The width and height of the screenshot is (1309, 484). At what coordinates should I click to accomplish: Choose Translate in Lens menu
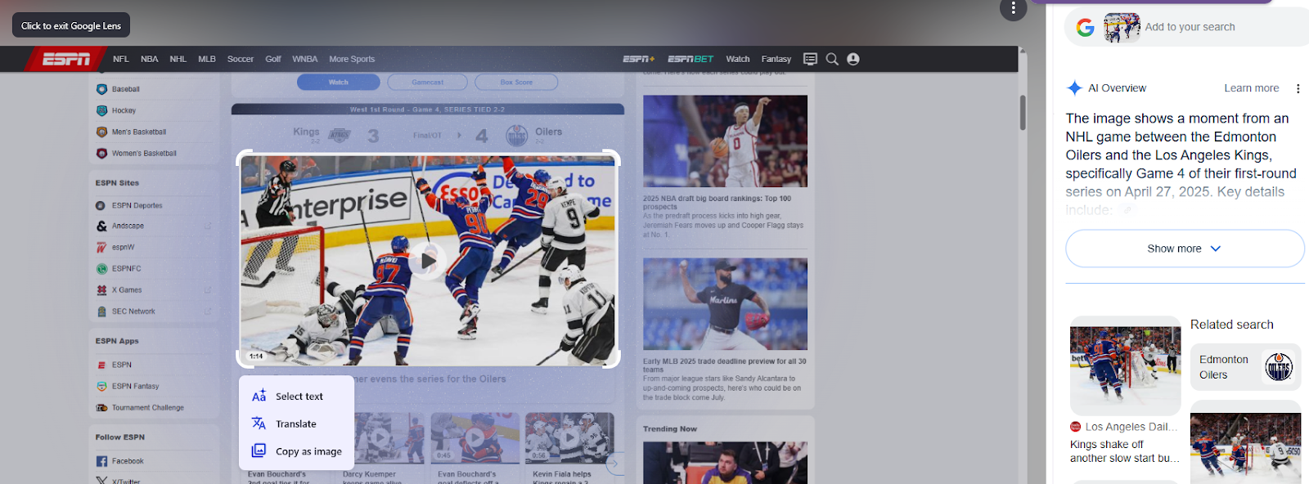(x=297, y=423)
